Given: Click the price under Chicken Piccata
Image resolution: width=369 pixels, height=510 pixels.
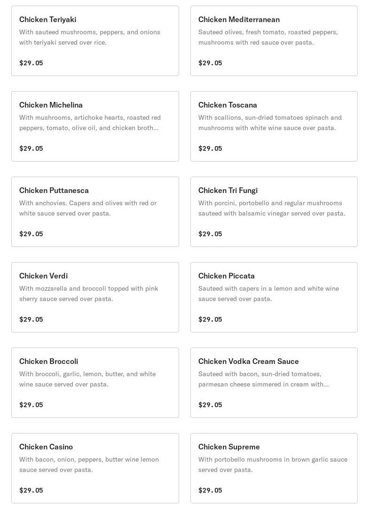Looking at the screenshot, I should (x=210, y=319).
